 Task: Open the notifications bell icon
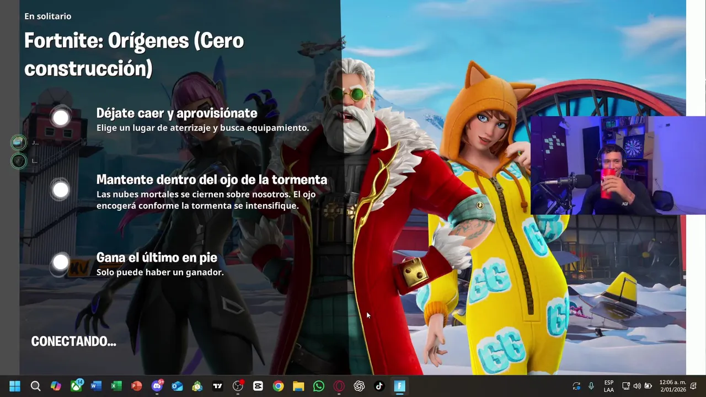click(x=693, y=386)
